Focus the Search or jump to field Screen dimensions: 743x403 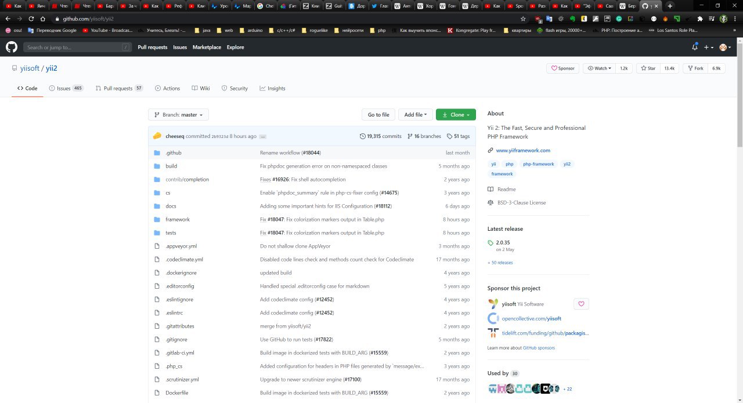tap(77, 47)
